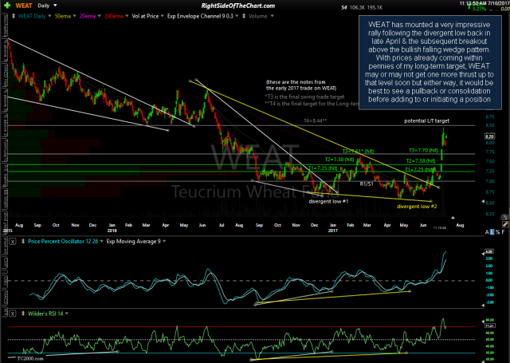
Task: Click the 'divergent low #1' annotation
Action: pos(328,202)
